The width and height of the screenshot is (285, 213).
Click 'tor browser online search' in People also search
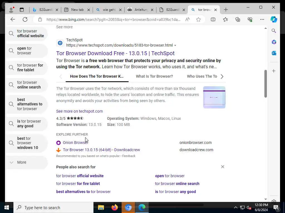177,184
